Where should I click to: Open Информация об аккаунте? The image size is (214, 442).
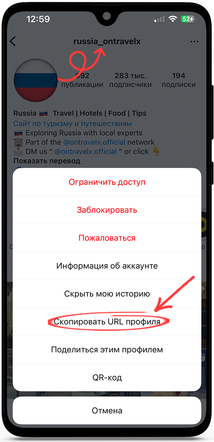[x=107, y=266]
